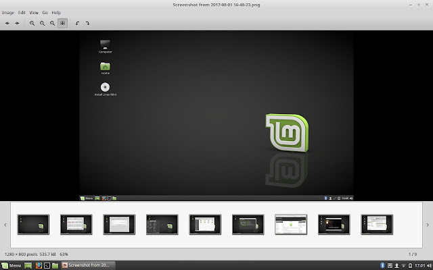
Task: Select the seventh thumbnail with white webpage
Action: tap(291, 225)
